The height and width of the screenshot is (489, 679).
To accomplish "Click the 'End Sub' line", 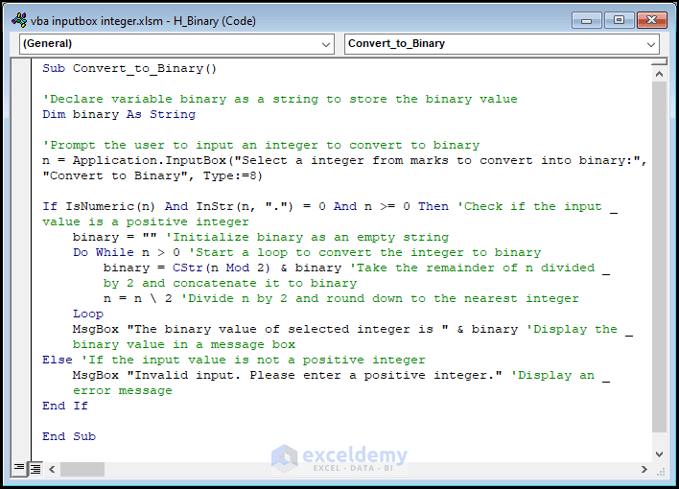I will click(x=69, y=436).
